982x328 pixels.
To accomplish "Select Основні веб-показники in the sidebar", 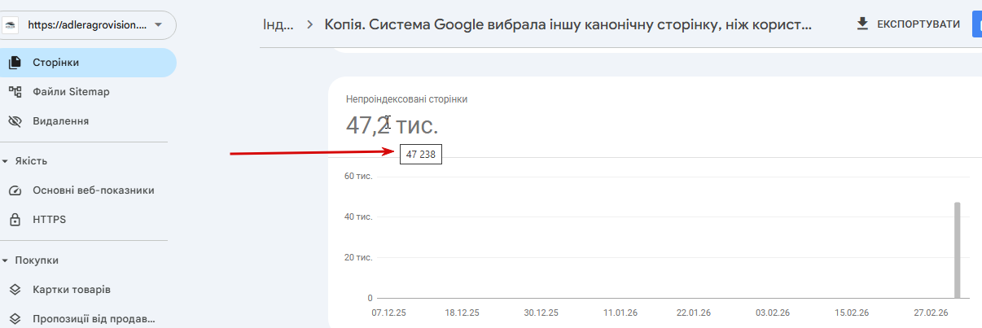I will coord(94,190).
